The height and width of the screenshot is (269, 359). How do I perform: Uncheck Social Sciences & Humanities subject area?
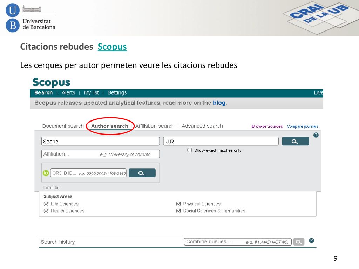(x=178, y=211)
